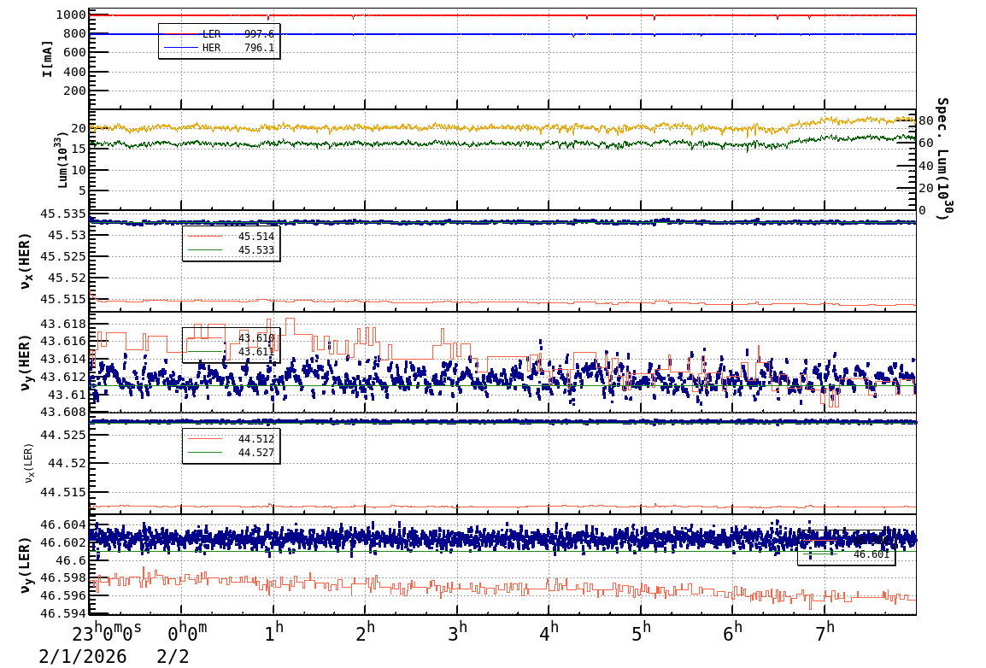Select the red LER legend line sample

(x=180, y=34)
